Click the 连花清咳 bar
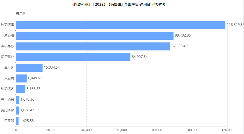This screenshot has width=244, height=134. pyautogui.click(x=21, y=89)
